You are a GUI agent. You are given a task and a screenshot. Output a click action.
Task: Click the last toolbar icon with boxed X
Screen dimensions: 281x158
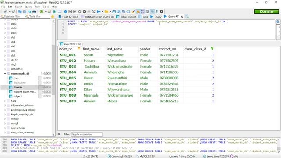pyautogui.click(x=162, y=11)
